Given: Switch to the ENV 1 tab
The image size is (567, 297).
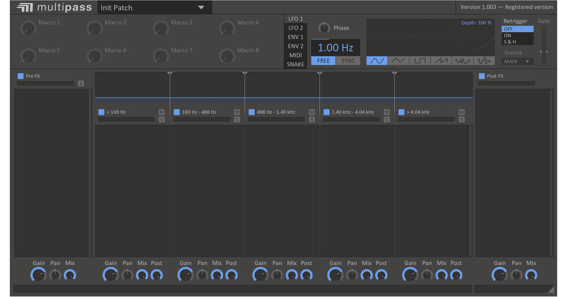Looking at the screenshot, I should (295, 37).
